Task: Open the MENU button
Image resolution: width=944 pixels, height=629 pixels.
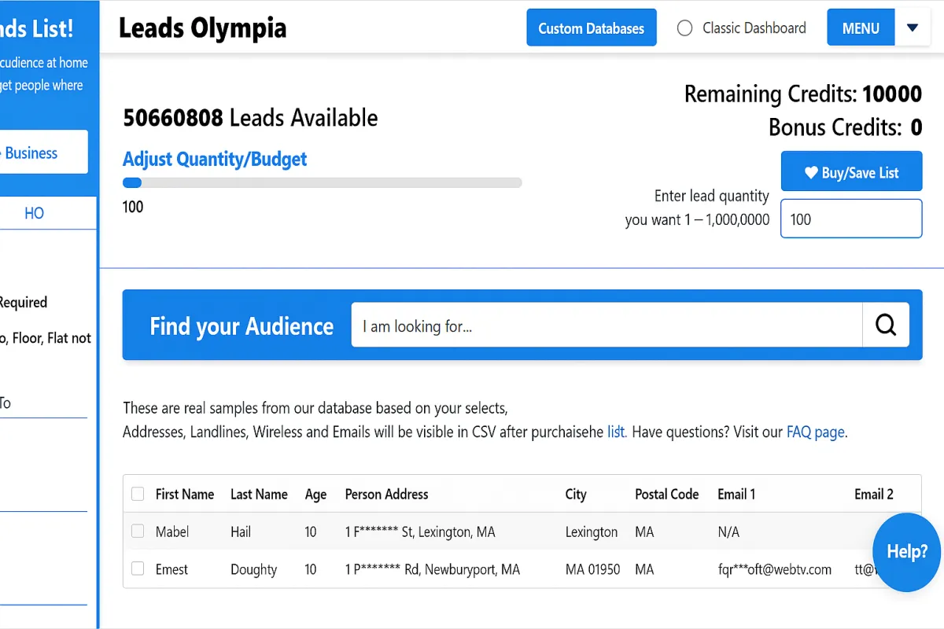Action: [x=861, y=28]
